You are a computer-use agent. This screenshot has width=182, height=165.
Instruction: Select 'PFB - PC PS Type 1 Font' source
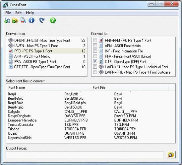[47, 51]
